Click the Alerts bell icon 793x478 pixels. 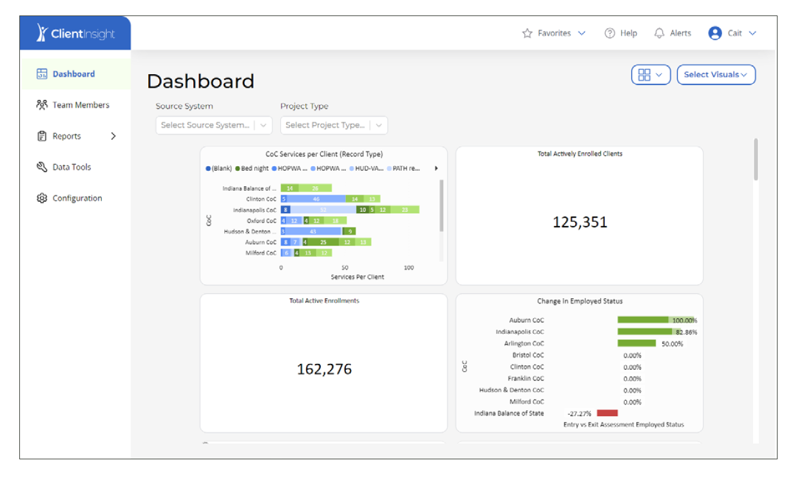point(658,32)
